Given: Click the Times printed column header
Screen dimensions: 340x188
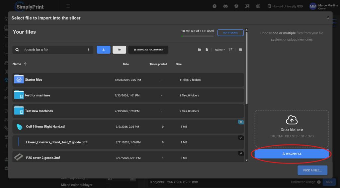Looking at the screenshot, I should coord(158,64).
